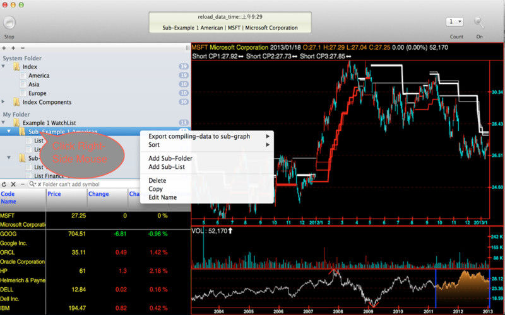Click the MSFT Microsoft Corporation chart title
The image size is (505, 315).
[x=230, y=48]
